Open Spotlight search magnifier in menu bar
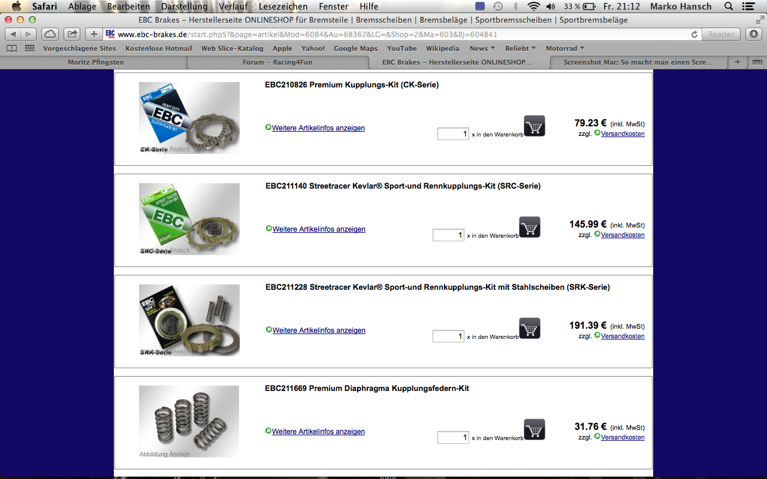767x479 pixels. (729, 7)
